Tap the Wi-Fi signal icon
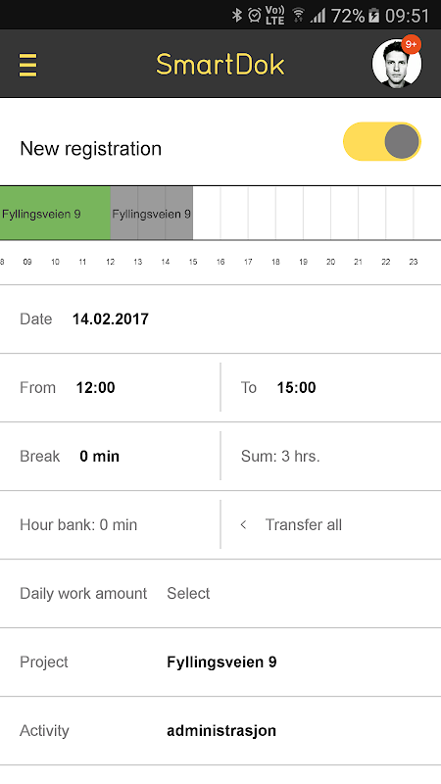441x784 pixels. pyautogui.click(x=299, y=15)
